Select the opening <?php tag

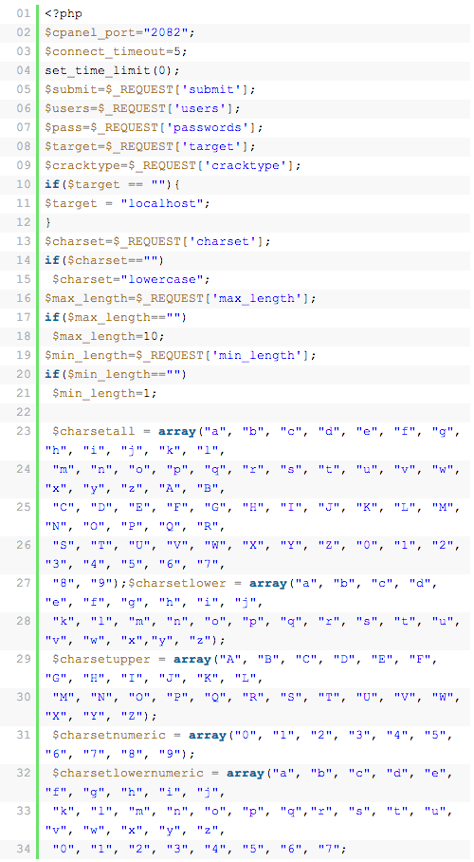pyautogui.click(x=64, y=13)
